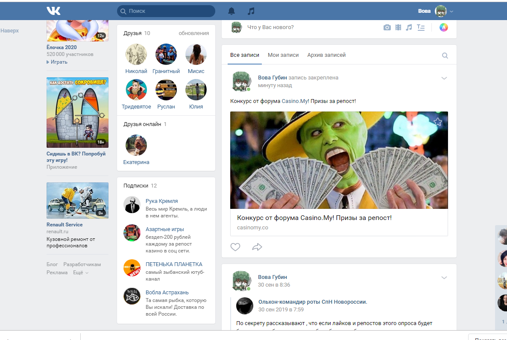Image resolution: width=507 pixels, height=340 pixels.
Task: Open the Renault hockey ad thumbnail
Action: click(78, 201)
